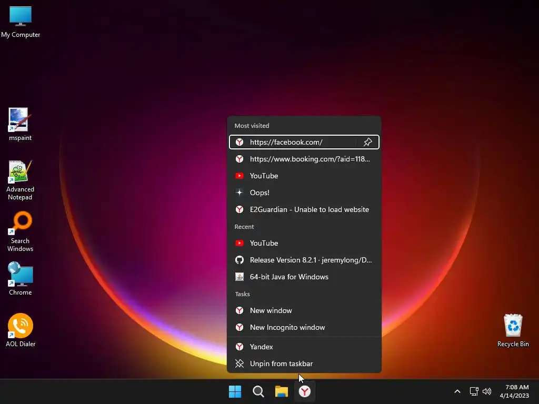Screen dimensions: 539x404
Task: Pin the facebook.com entry to list
Action: point(368,142)
